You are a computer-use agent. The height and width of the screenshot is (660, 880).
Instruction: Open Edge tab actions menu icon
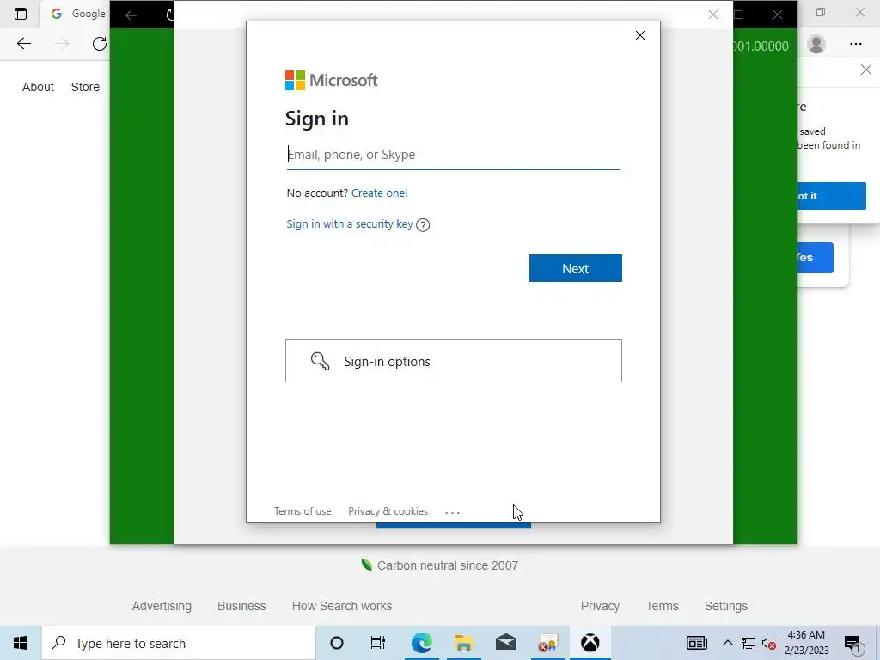[21, 14]
